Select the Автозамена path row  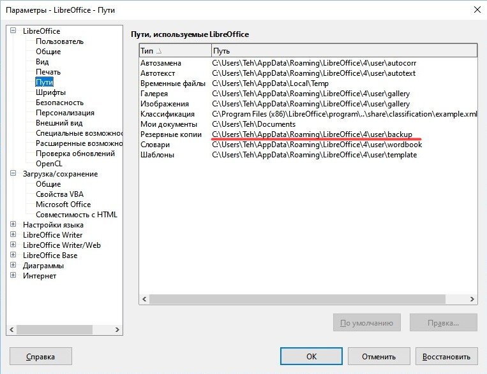point(308,63)
